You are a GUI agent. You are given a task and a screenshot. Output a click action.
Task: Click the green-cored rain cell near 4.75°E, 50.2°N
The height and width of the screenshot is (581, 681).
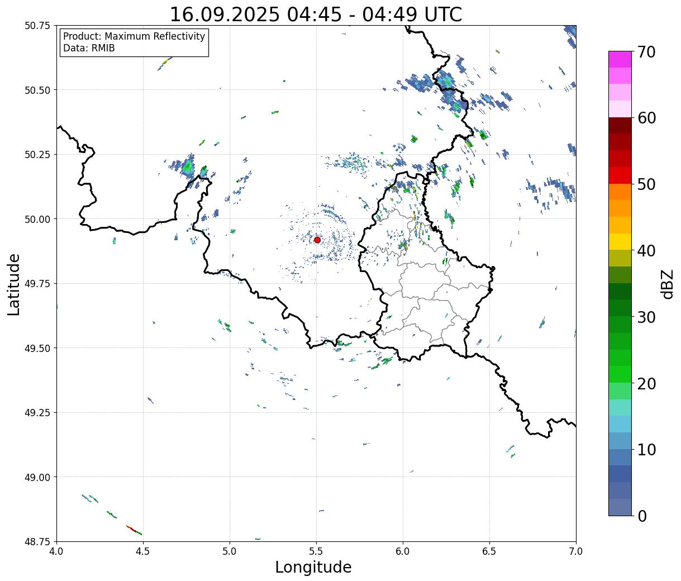click(x=187, y=166)
